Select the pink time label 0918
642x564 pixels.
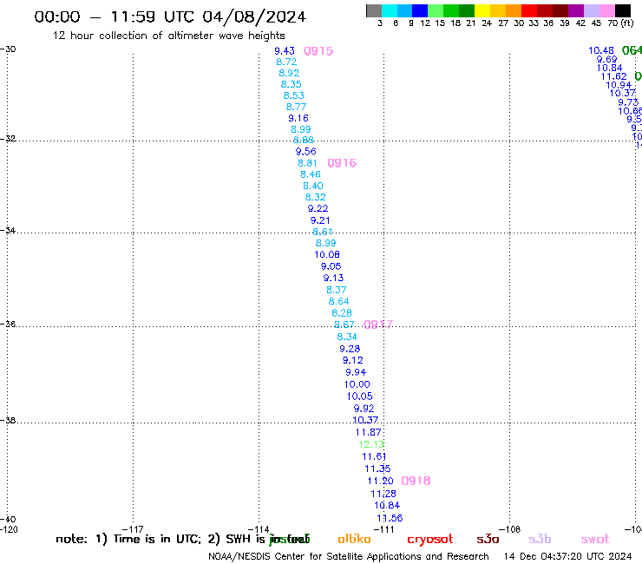[x=416, y=481]
